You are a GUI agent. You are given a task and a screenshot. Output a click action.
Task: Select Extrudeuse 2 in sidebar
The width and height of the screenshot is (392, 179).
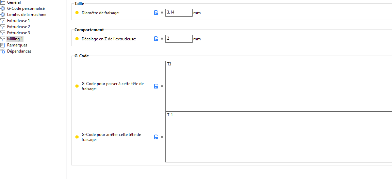[18, 27]
